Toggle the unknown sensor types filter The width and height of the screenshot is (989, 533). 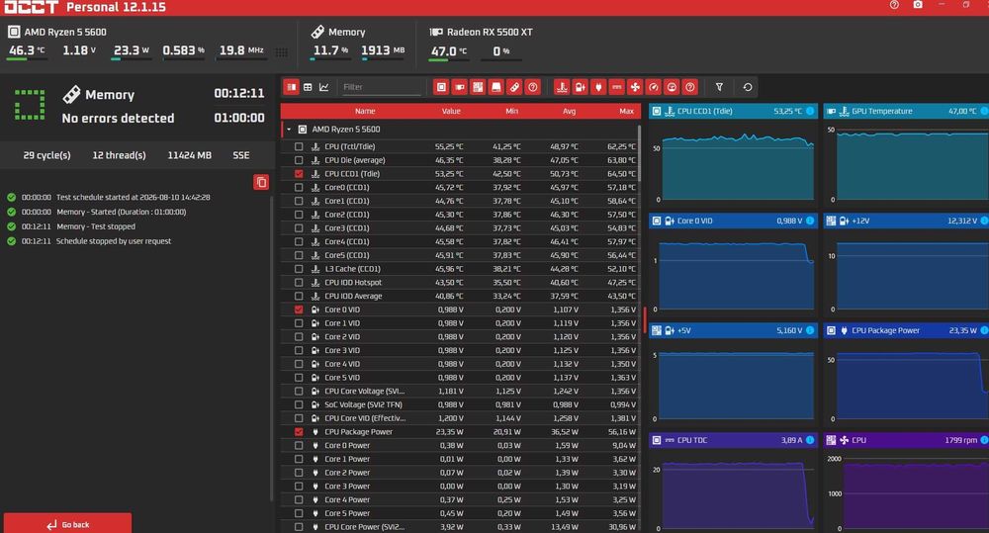[690, 87]
